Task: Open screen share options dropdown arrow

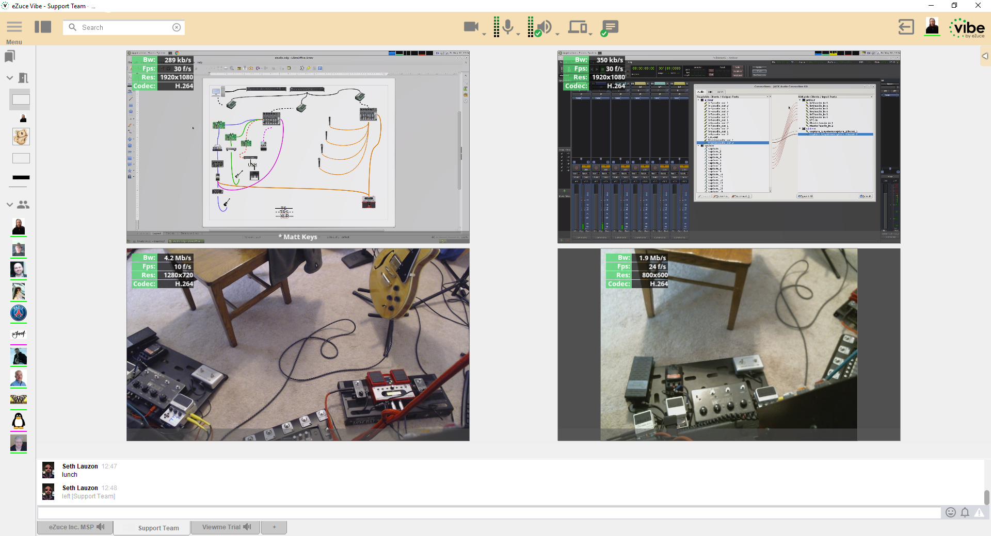Action: [x=590, y=34]
